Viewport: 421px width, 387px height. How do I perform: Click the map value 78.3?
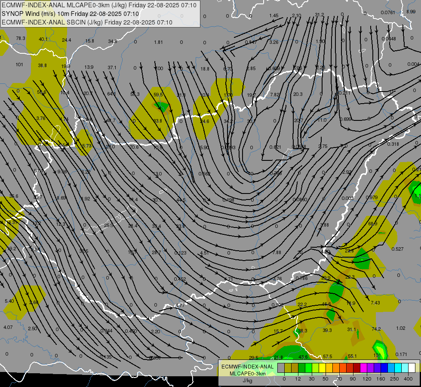click(21, 38)
